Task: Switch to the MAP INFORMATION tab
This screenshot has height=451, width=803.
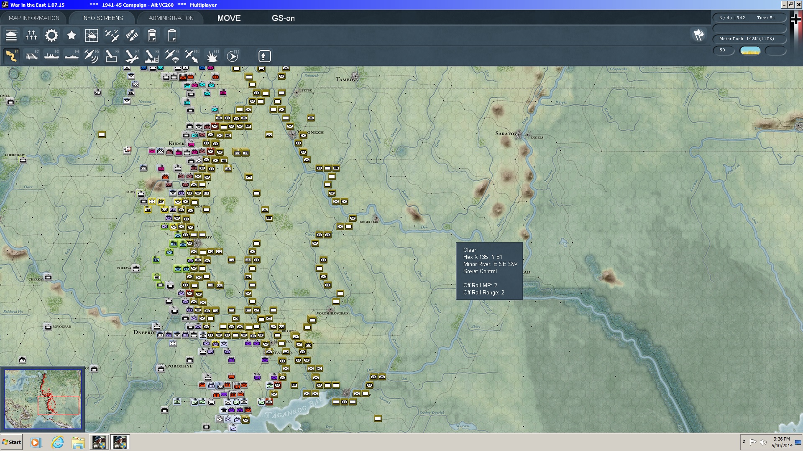Action: coord(34,18)
